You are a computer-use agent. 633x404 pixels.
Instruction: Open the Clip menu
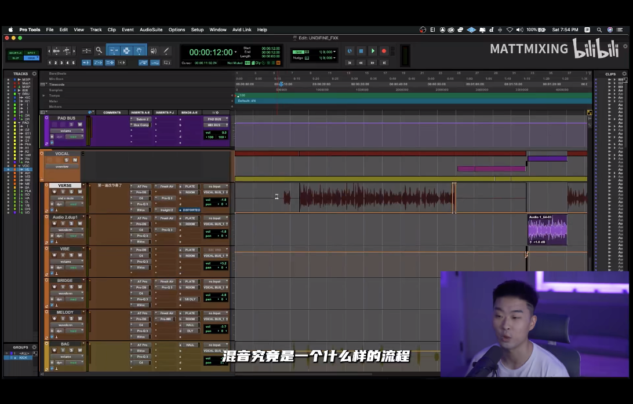point(112,30)
